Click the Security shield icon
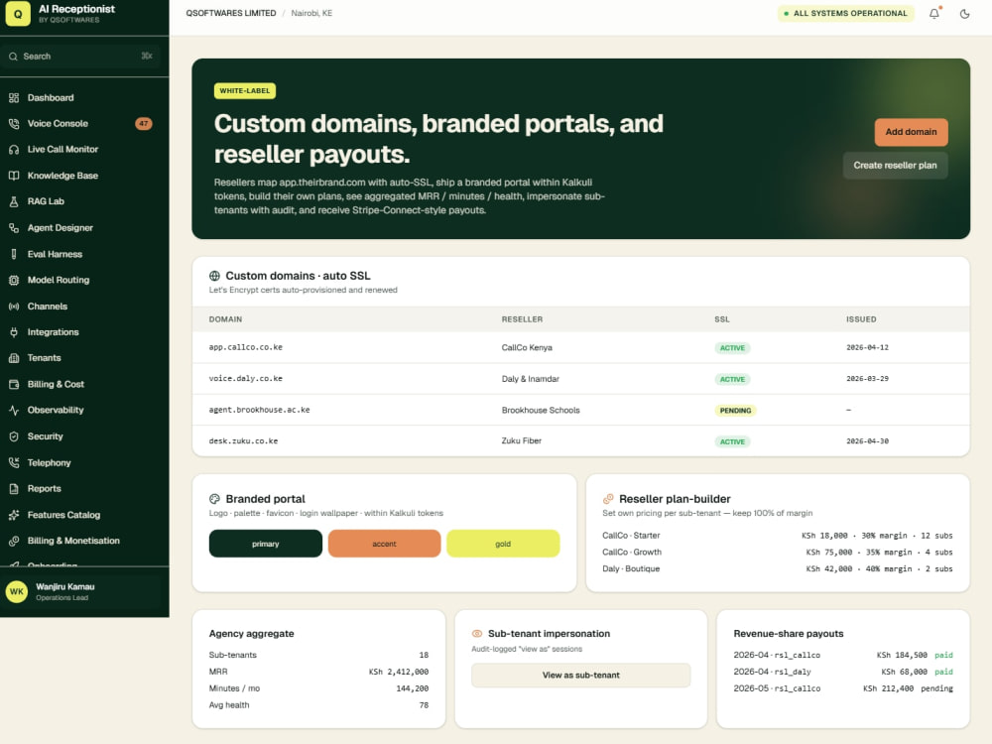 [14, 436]
